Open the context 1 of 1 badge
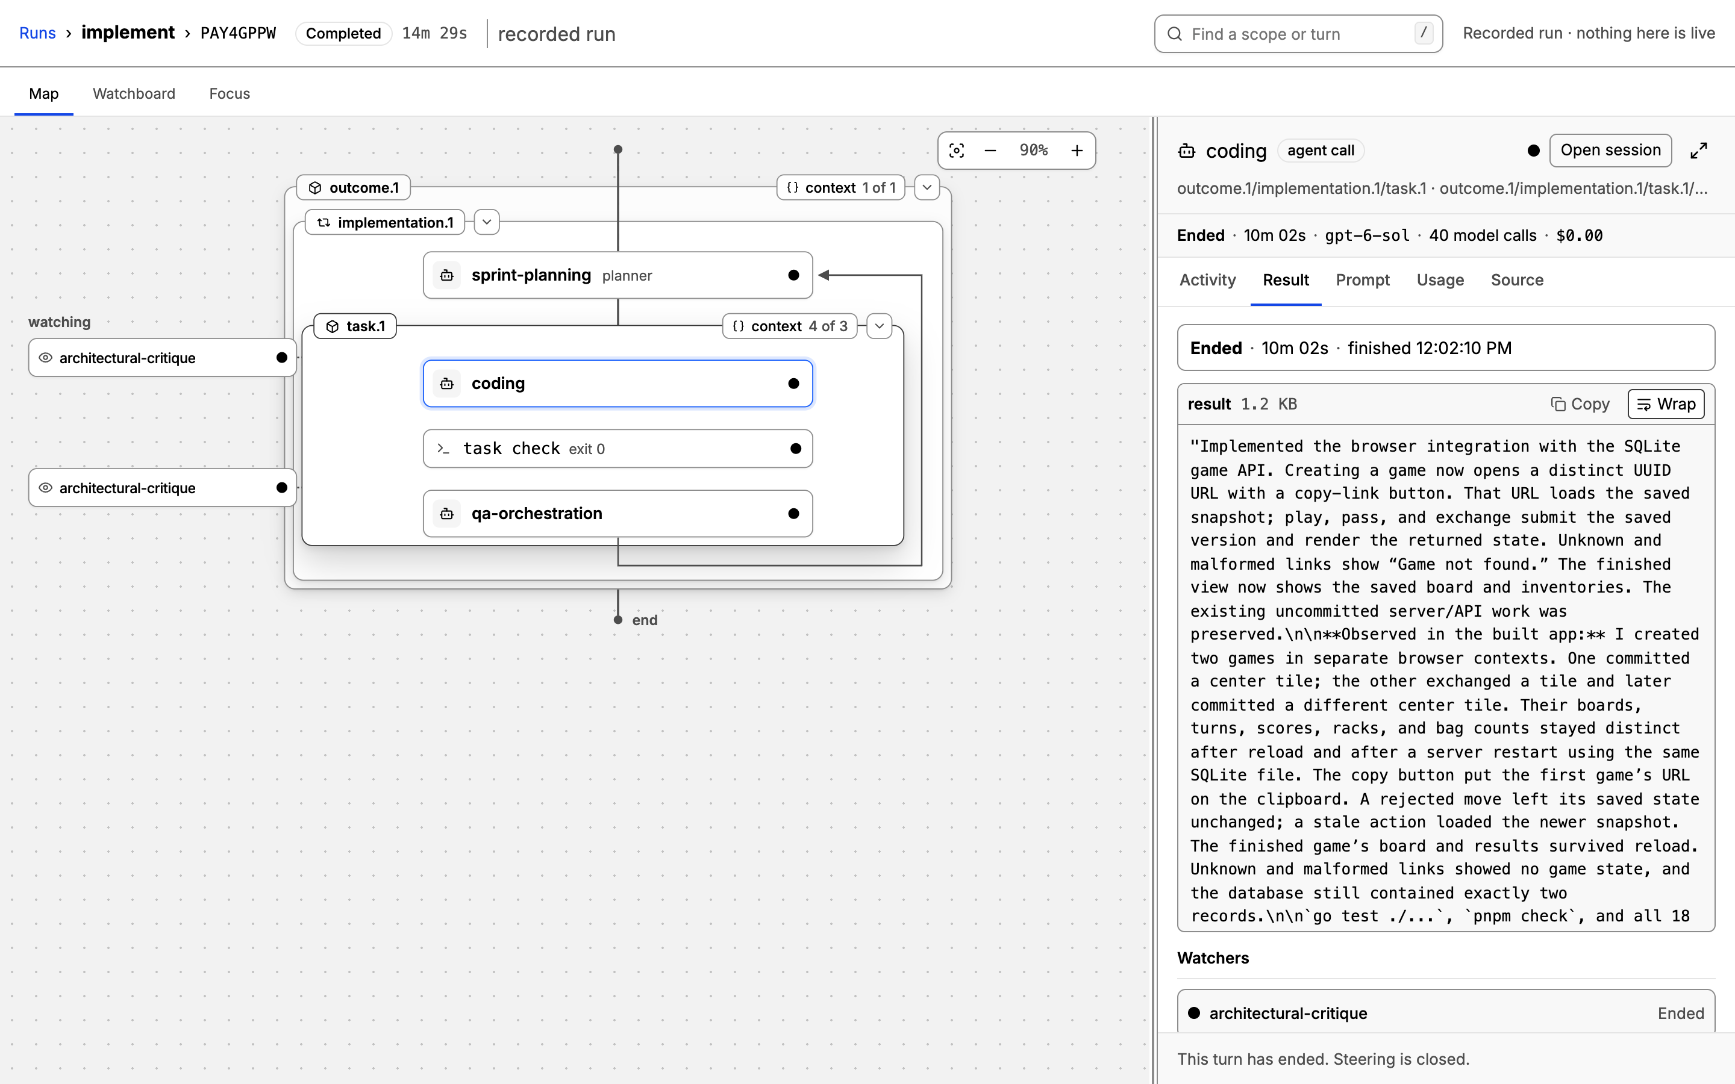1735x1084 pixels. 841,188
